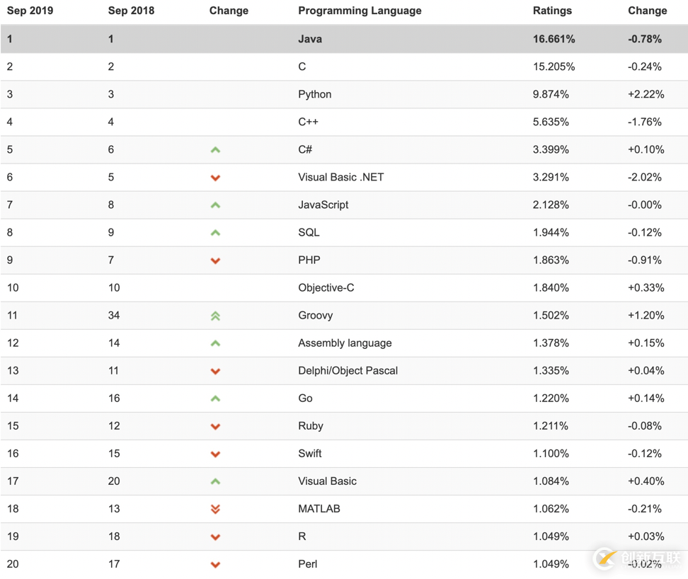Click the 16.661% rating for Java
The width and height of the screenshot is (688, 579).
pyautogui.click(x=554, y=39)
